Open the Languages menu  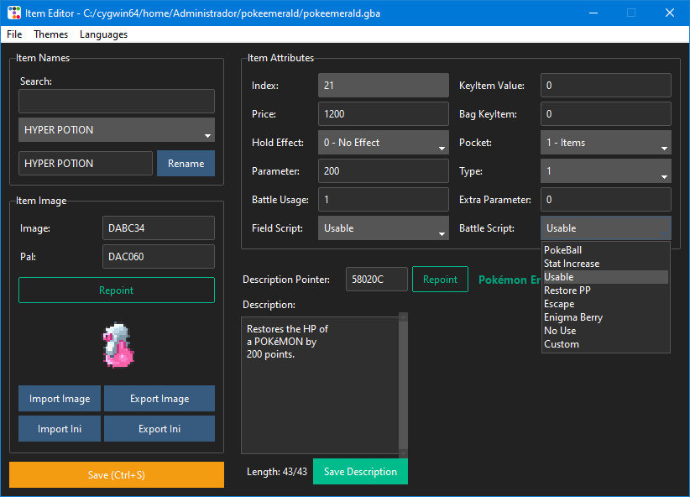(x=103, y=34)
